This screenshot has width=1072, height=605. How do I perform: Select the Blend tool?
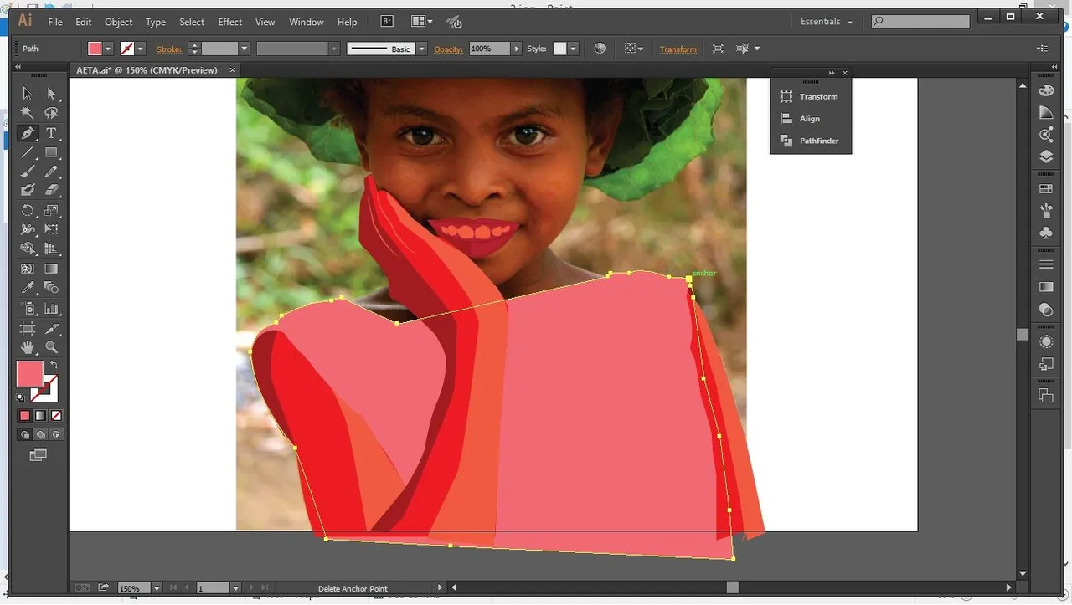51,289
